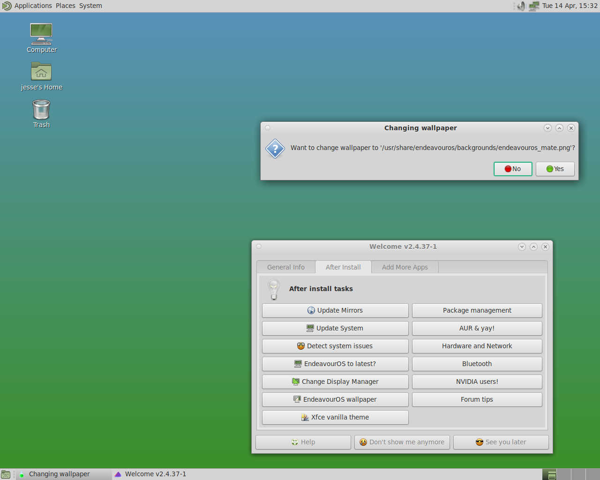Open Hardware and Network info

(477, 346)
